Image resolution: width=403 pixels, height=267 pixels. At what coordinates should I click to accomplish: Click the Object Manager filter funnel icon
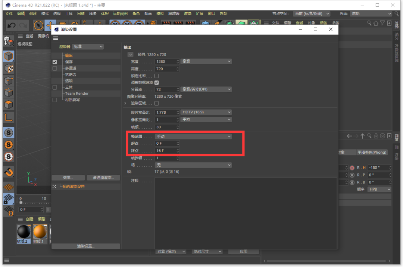382,23
